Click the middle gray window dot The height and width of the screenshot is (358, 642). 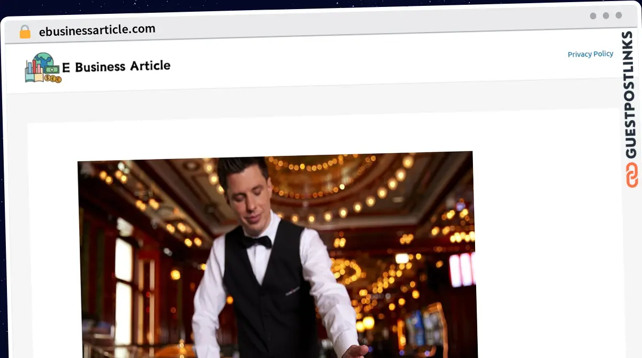click(x=606, y=16)
